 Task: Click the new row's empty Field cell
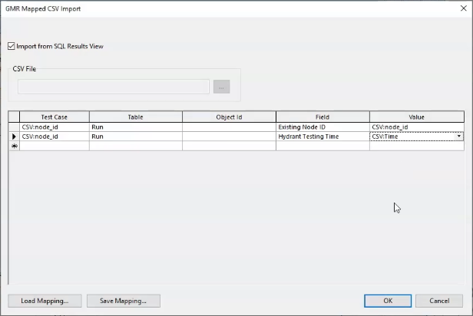[x=322, y=146]
